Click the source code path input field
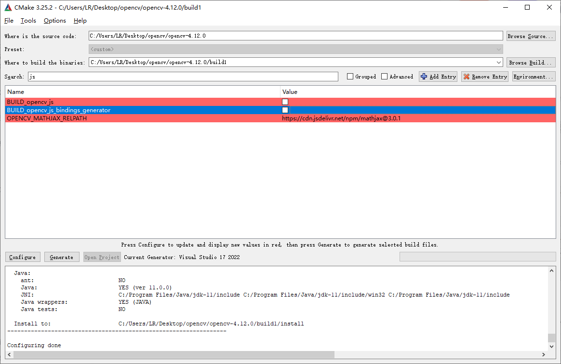Viewport: 561px width, 364px height. point(296,36)
